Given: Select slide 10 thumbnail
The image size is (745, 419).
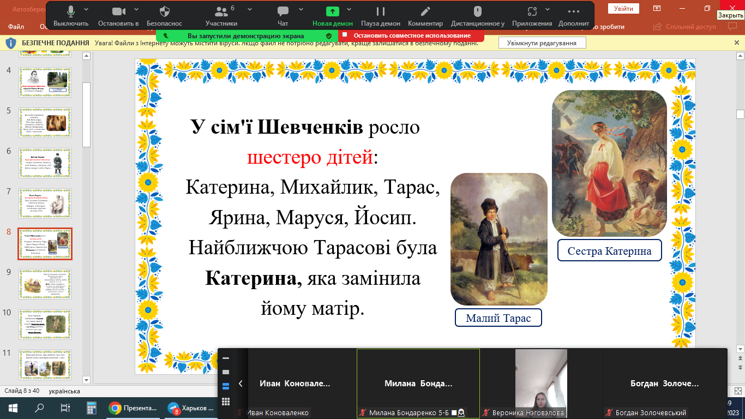Looking at the screenshot, I should click(45, 325).
